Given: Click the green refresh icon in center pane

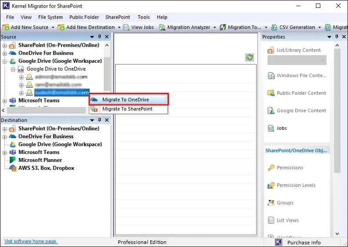Looking at the screenshot, I should pyautogui.click(x=250, y=57).
